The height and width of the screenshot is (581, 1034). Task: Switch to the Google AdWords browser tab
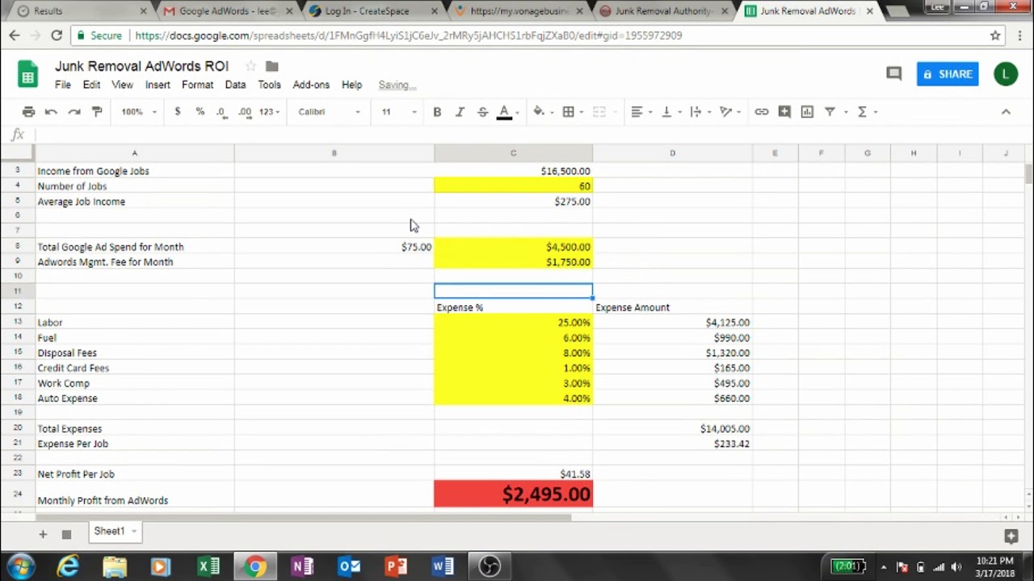229,11
